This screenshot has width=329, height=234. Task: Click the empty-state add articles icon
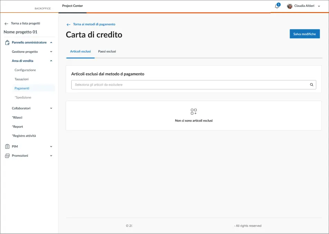tap(194, 111)
